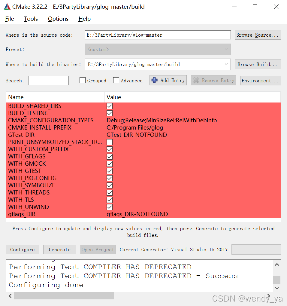287x306 pixels.
Task: Click the Browse Build button
Action: (258, 64)
